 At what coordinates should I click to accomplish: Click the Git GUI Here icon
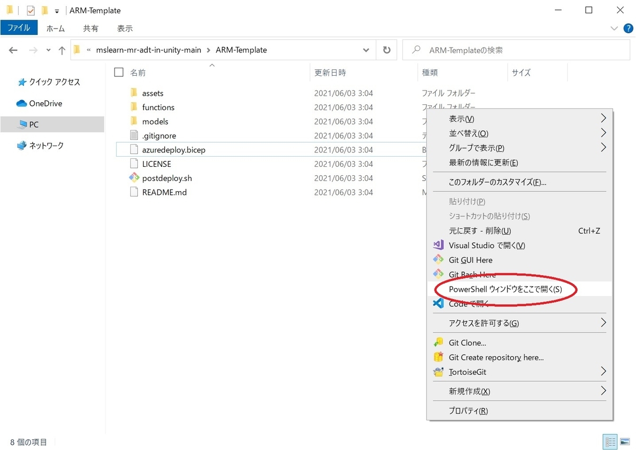[x=438, y=259]
